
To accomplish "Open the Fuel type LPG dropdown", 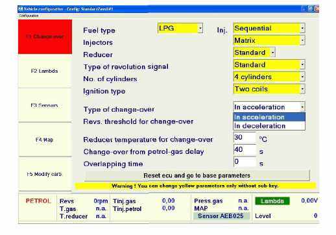I will pos(180,28).
